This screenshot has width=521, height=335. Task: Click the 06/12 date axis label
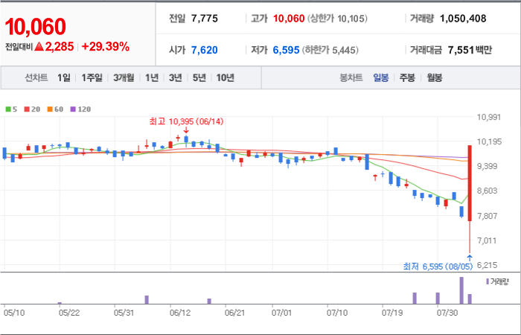(x=180, y=313)
